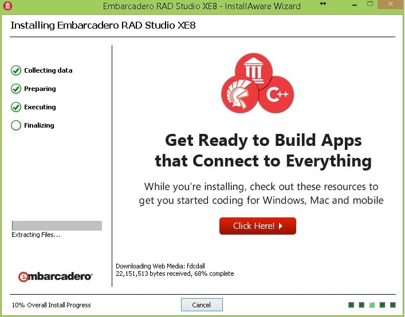Click the Embarcadero logo at bottom left
Viewport: 405px width, 317px height.
[x=55, y=276]
